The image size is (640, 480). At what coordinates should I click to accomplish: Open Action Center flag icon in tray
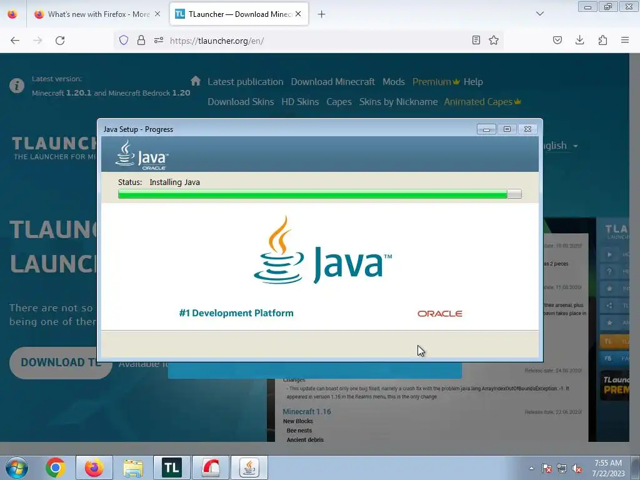(x=546, y=468)
